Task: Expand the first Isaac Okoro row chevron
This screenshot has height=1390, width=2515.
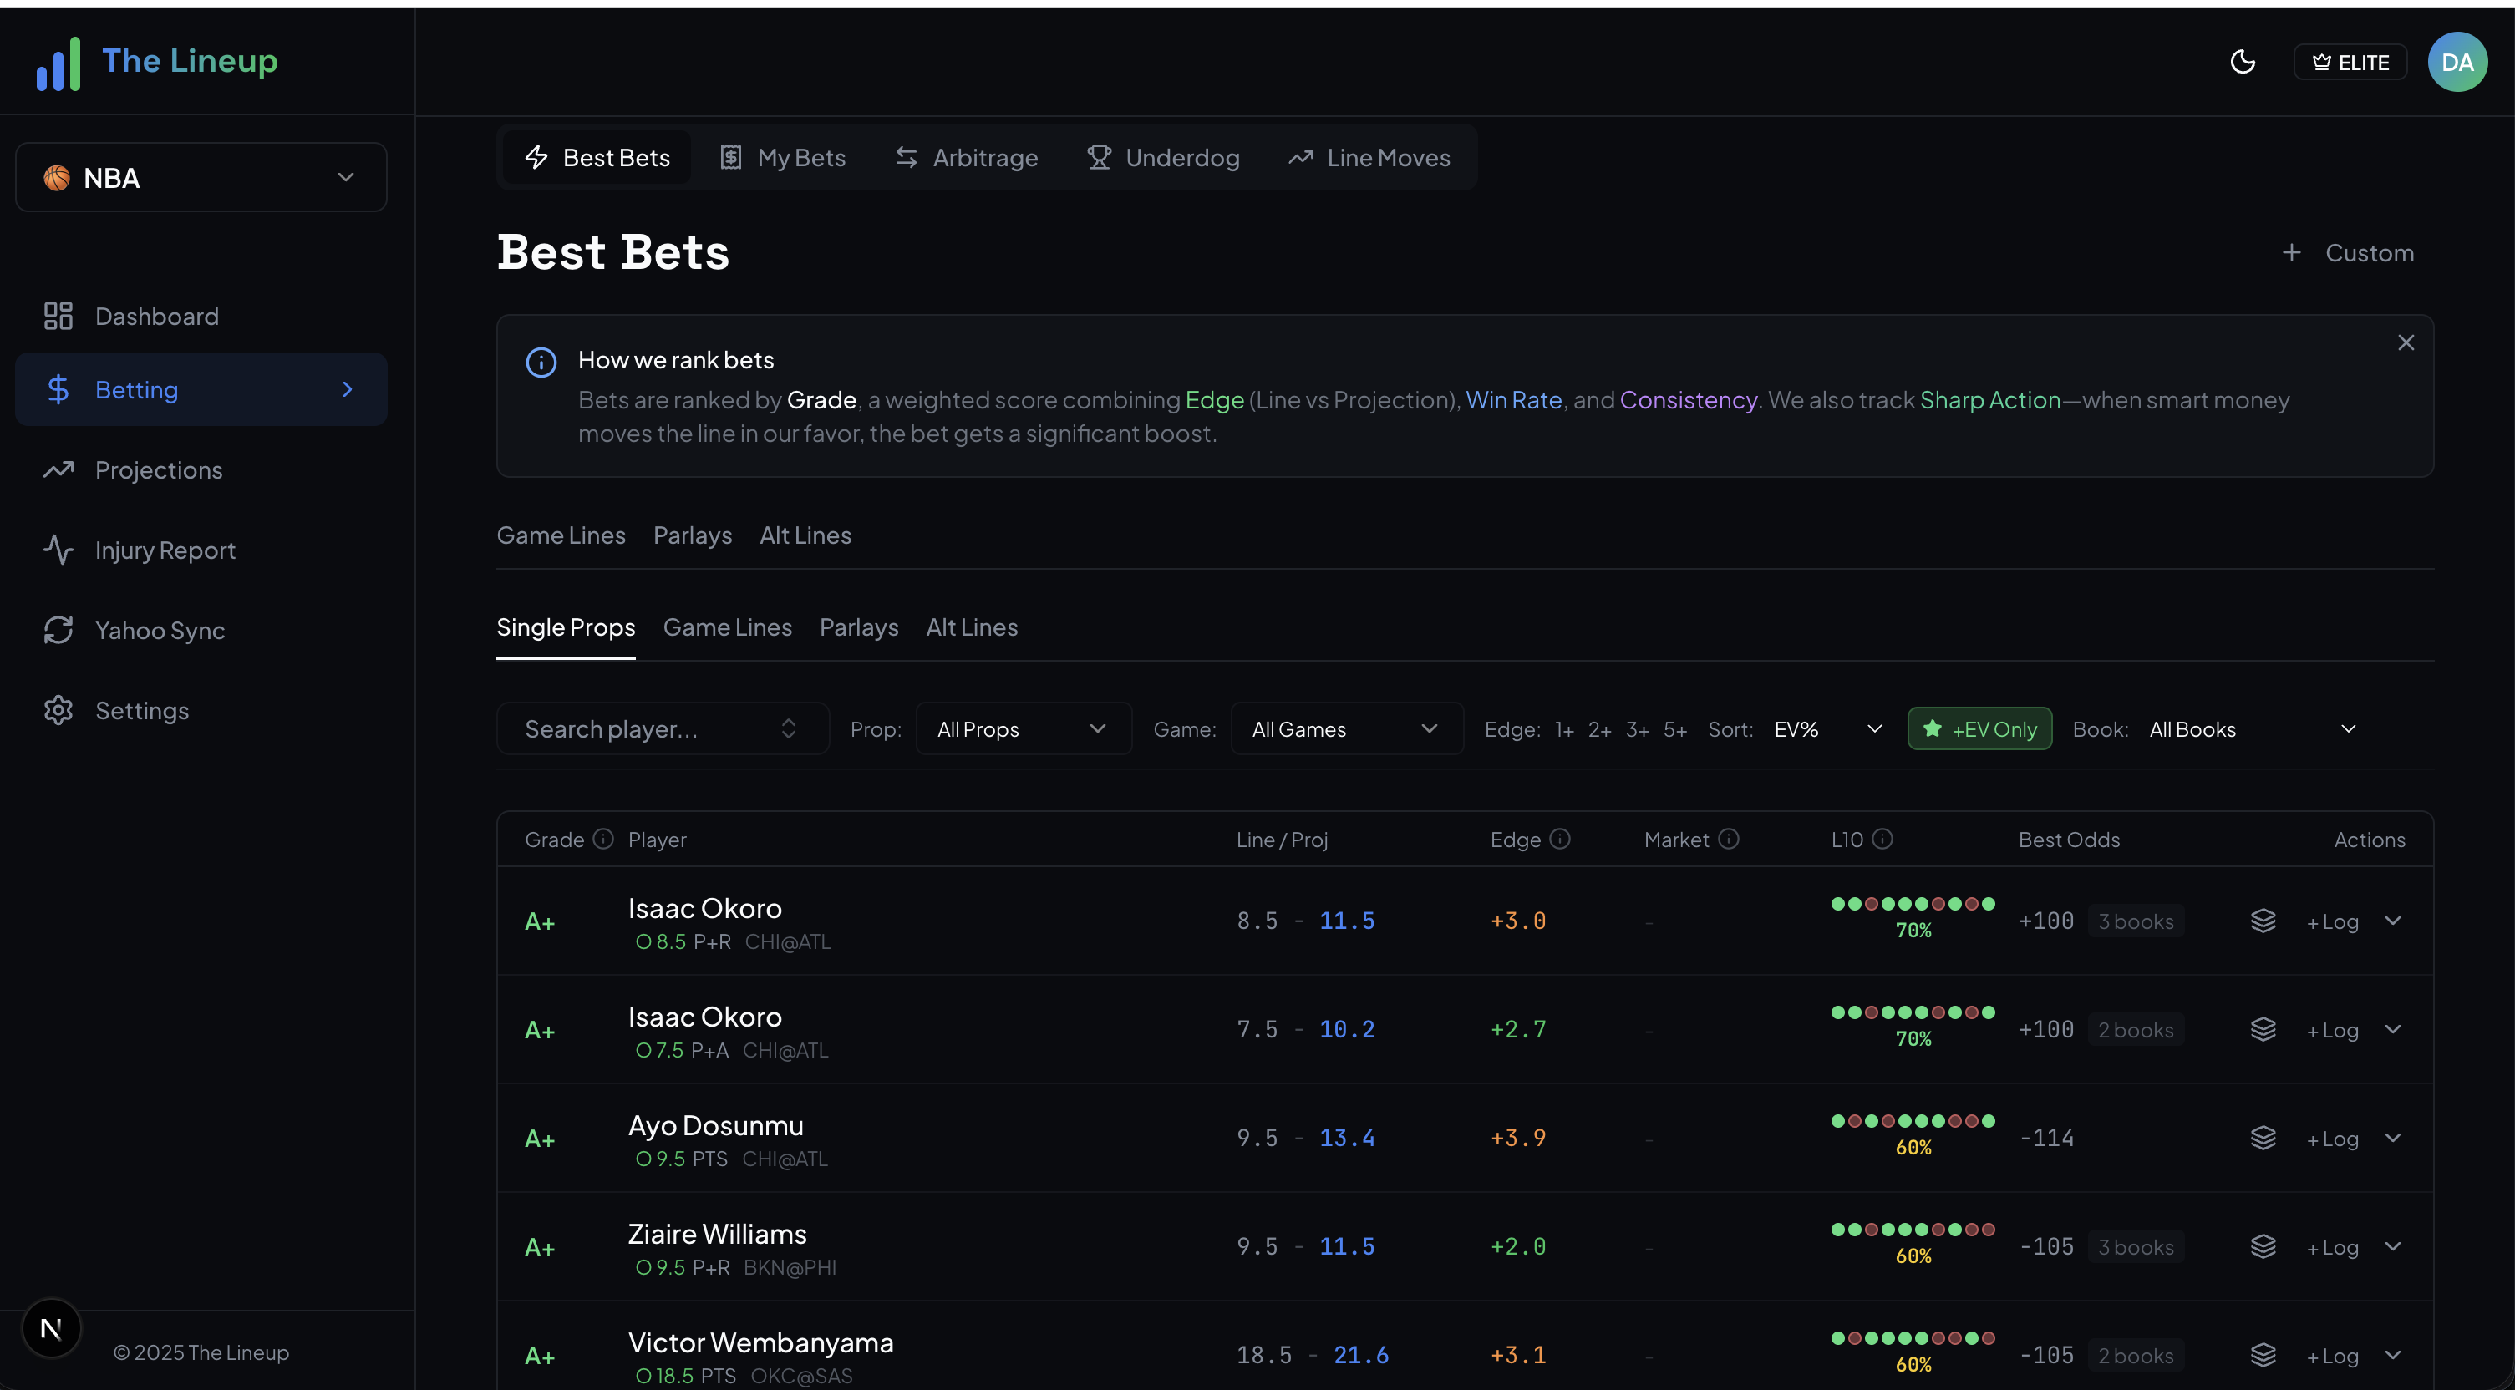Action: 2392,921
